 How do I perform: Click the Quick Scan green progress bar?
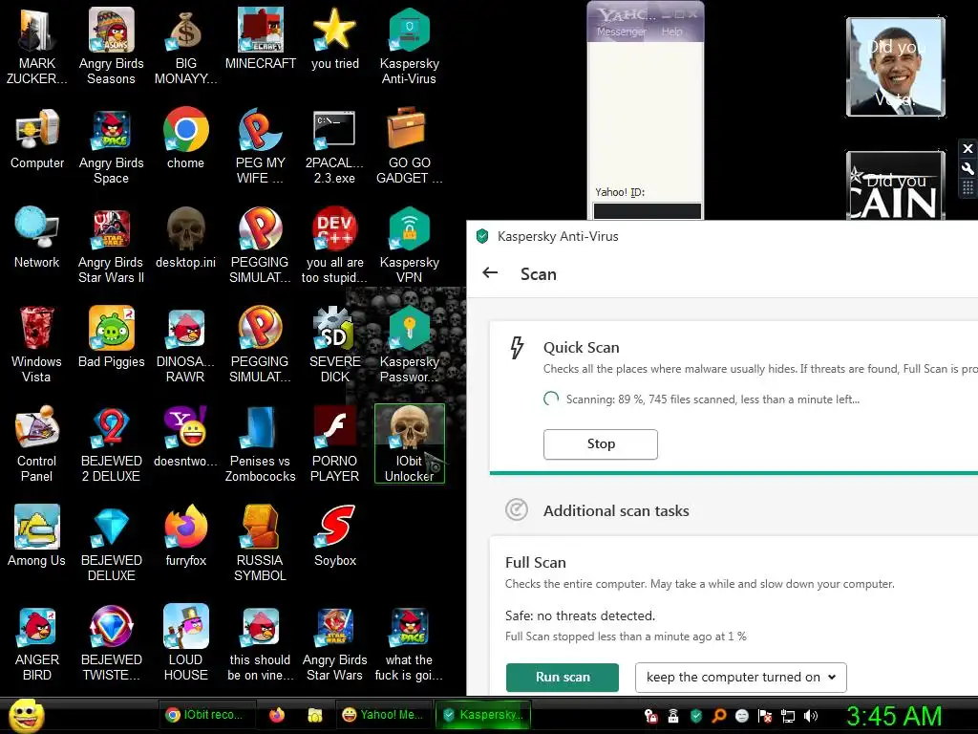pyautogui.click(x=733, y=473)
